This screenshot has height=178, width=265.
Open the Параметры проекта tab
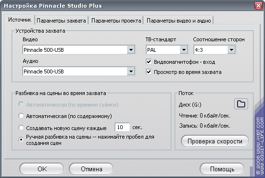click(x=116, y=21)
